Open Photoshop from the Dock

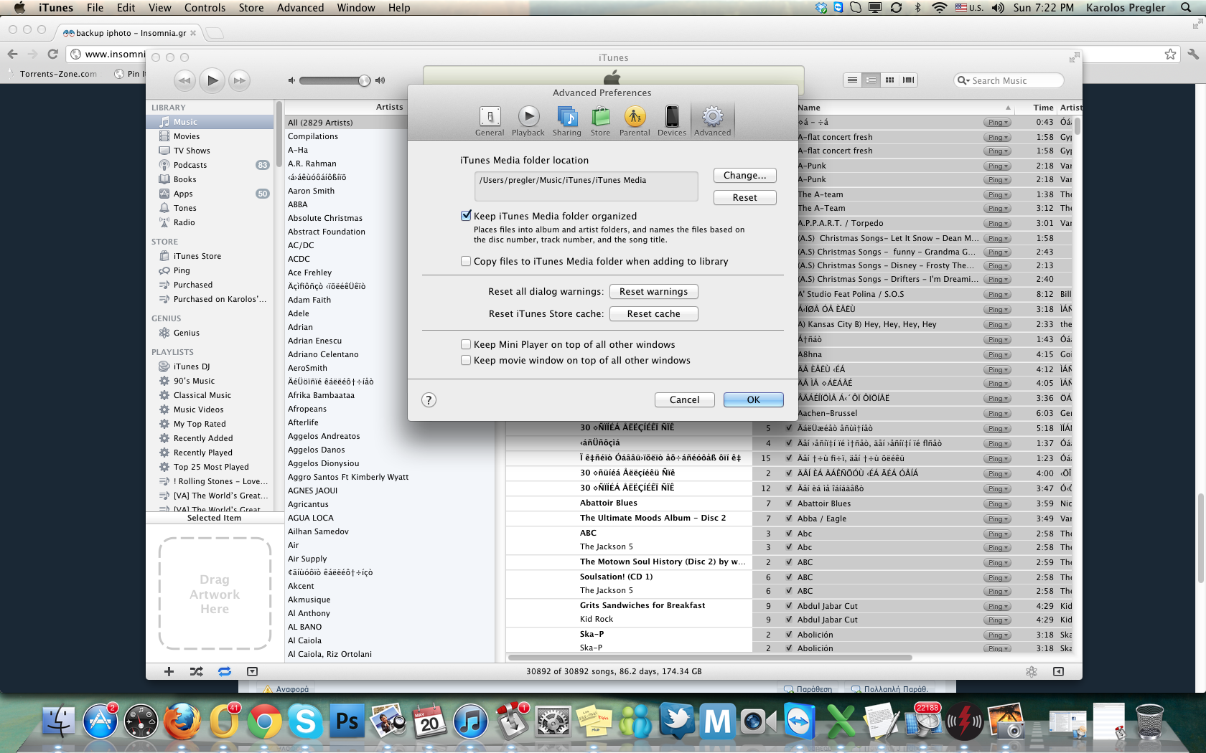(347, 721)
